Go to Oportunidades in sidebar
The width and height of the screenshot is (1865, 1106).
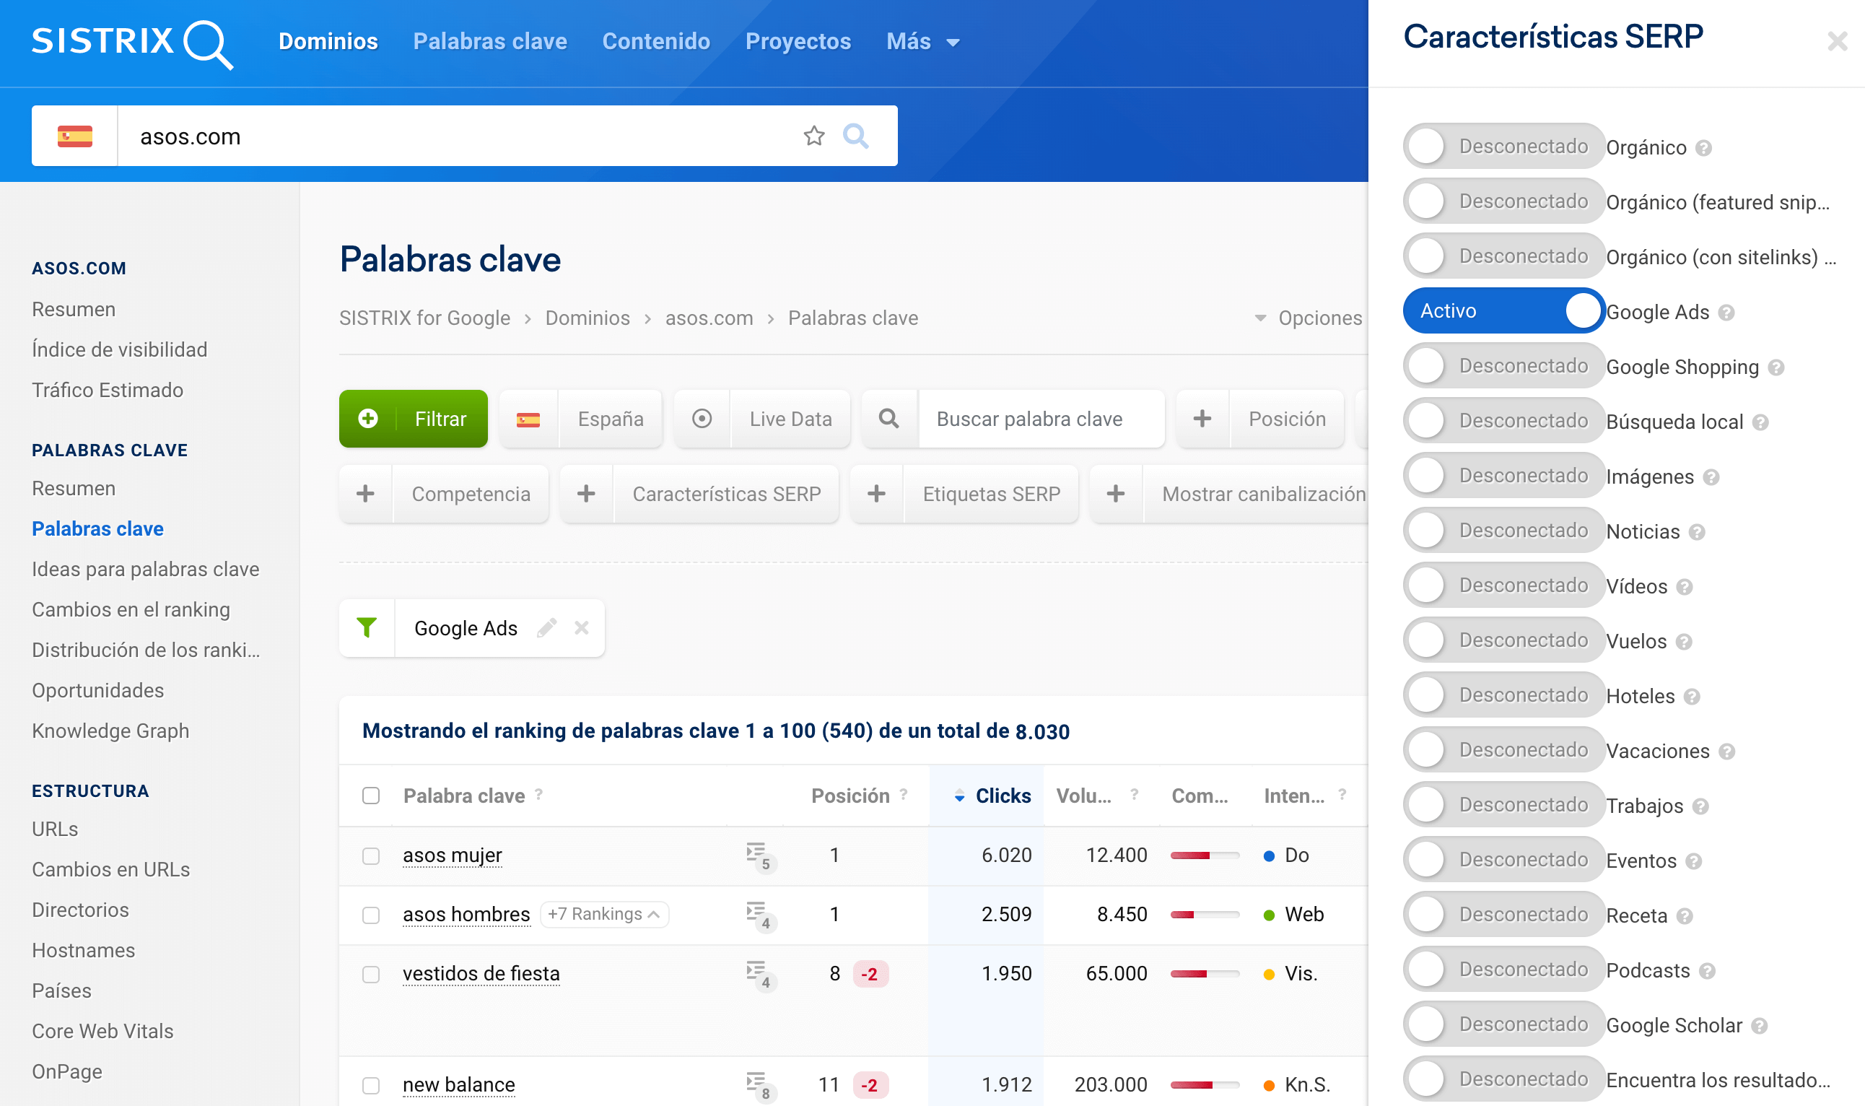[97, 690]
